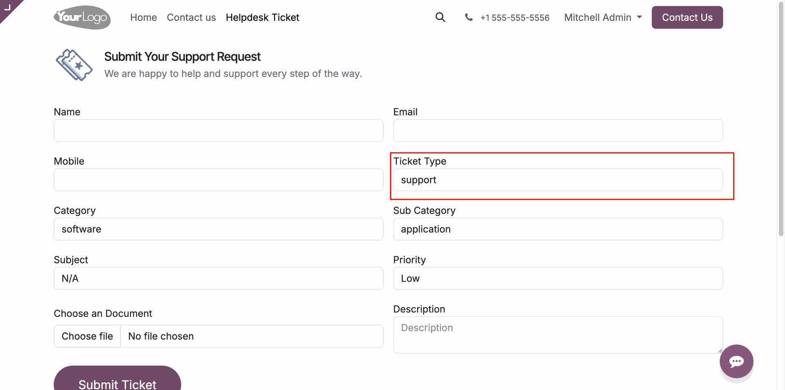785x390 pixels.
Task: Call the +1 555-555-5556 phone link
Action: (515, 18)
